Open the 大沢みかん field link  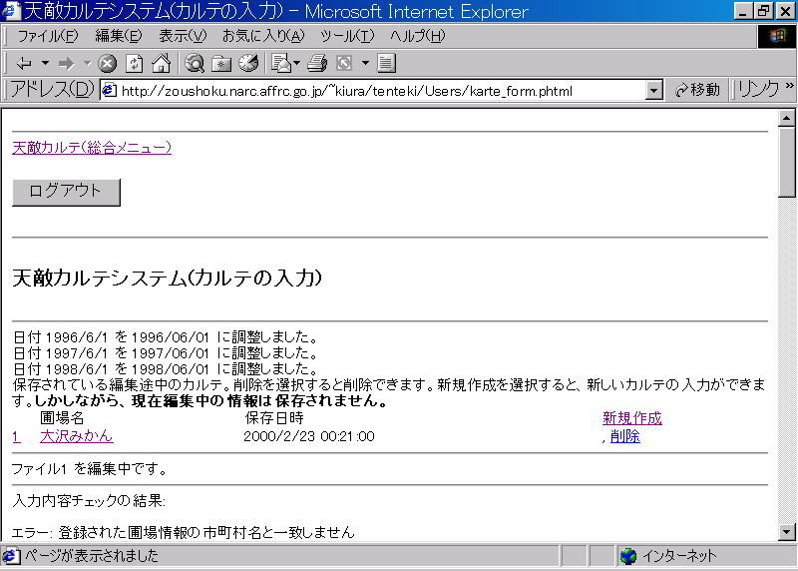[x=76, y=436]
